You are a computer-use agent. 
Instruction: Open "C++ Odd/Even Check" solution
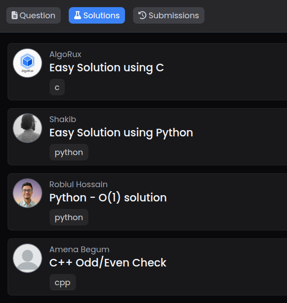[x=108, y=263]
